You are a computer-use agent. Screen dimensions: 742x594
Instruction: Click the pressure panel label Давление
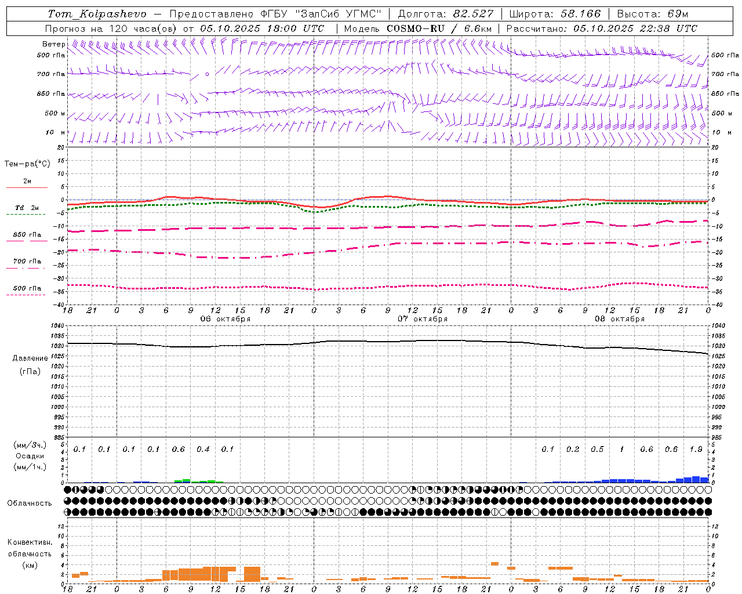click(30, 358)
